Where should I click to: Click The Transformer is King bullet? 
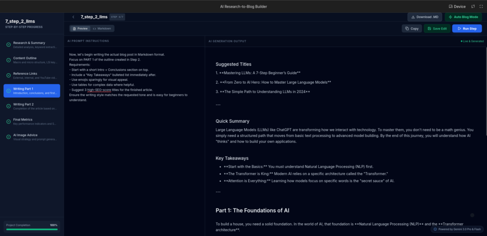306,174
